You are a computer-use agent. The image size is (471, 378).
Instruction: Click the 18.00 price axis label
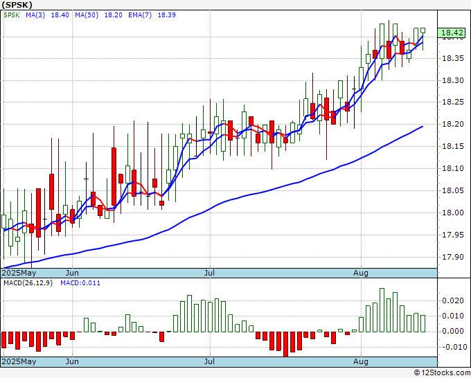(453, 213)
